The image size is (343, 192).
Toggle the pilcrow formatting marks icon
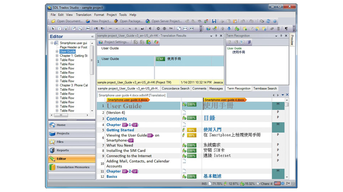pyautogui.click(x=286, y=28)
